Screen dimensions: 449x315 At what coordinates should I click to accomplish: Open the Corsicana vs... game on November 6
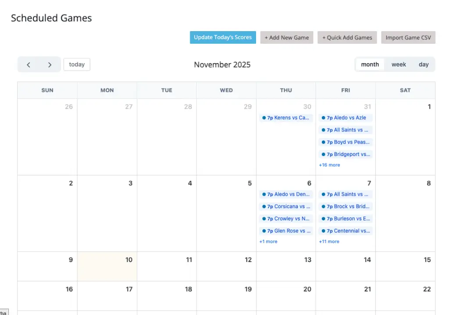coord(286,206)
